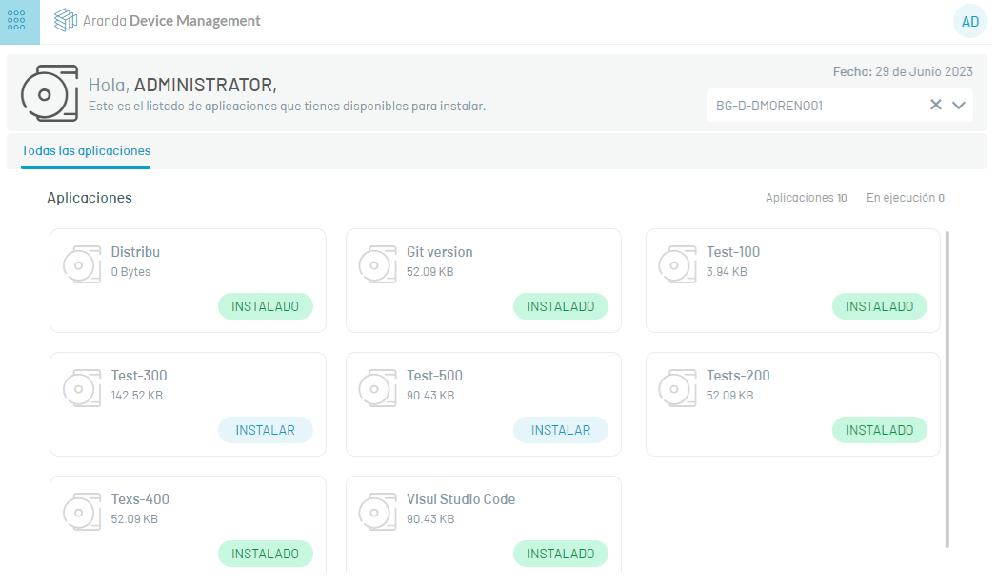Switch to Todas las aplicaciones tab

click(86, 151)
